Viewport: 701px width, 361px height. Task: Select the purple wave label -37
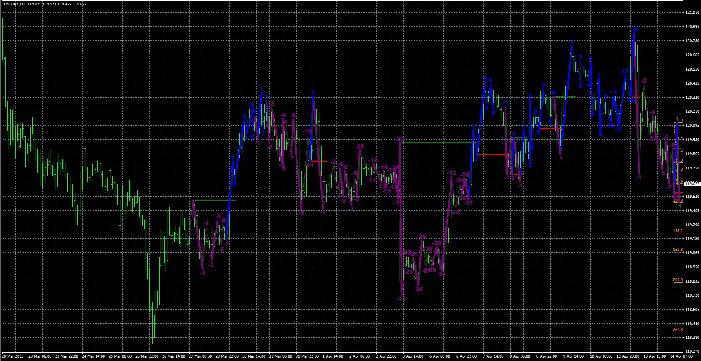pyautogui.click(x=468, y=203)
